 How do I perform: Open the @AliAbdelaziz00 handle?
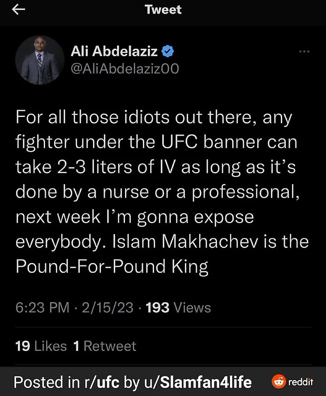[x=125, y=69]
